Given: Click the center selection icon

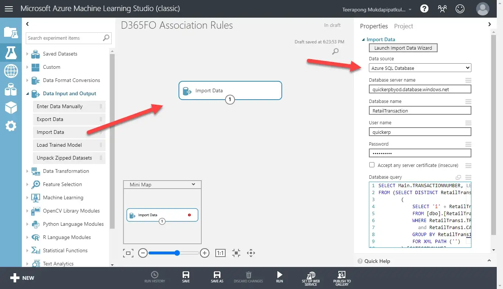Looking at the screenshot, I should pos(236,253).
